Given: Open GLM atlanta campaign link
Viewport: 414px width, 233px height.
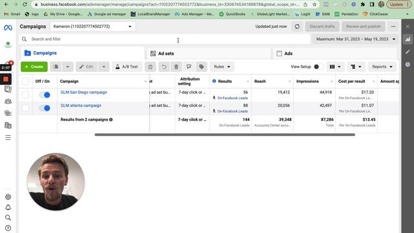Looking at the screenshot, I should [81, 105].
